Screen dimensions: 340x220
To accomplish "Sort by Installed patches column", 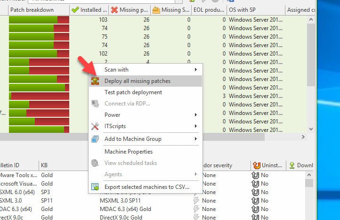I will point(89,10).
